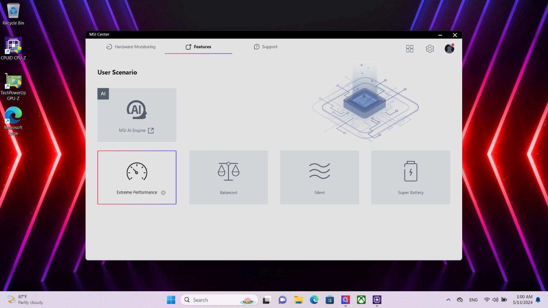Click the AI badge on the engine tile
Screen dimensions: 548x308
[103, 94]
